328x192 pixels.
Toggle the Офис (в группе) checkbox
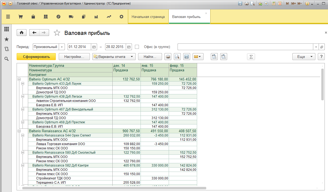pos(137,47)
